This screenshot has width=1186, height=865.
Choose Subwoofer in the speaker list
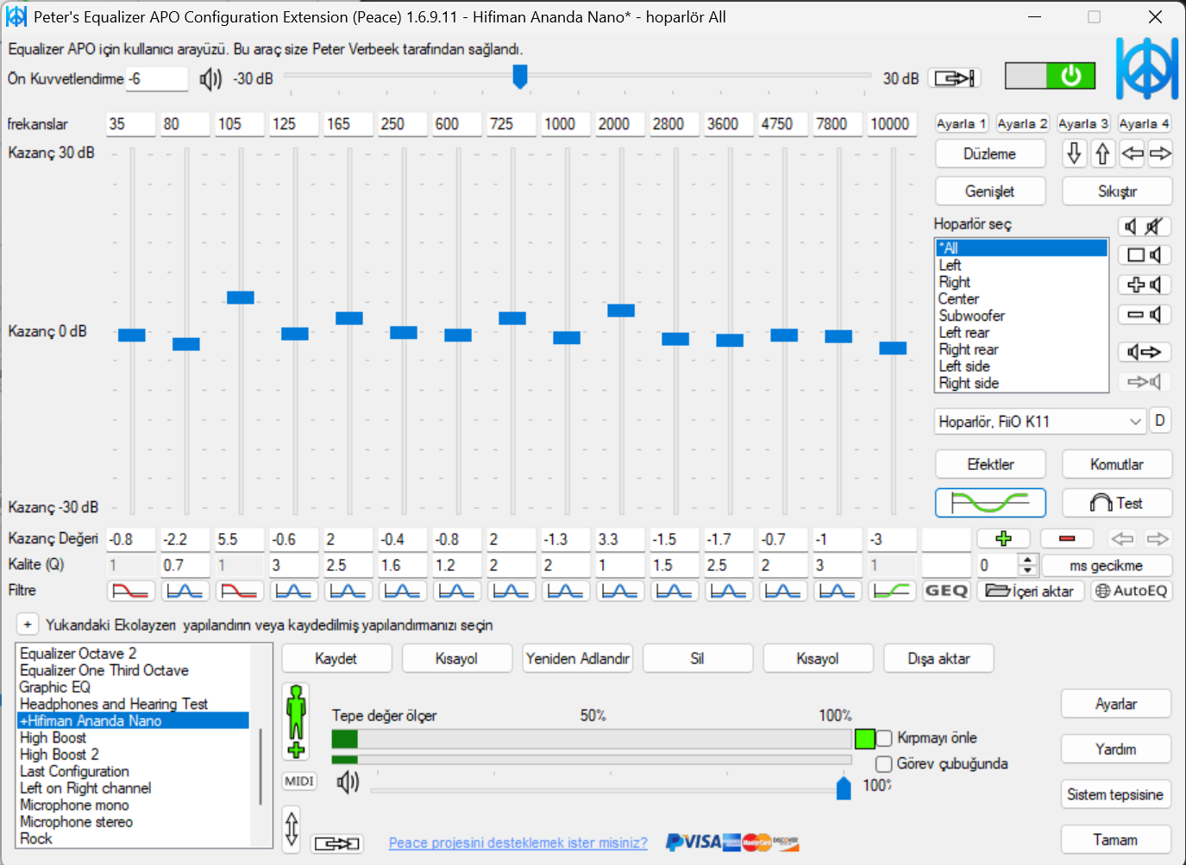1021,316
